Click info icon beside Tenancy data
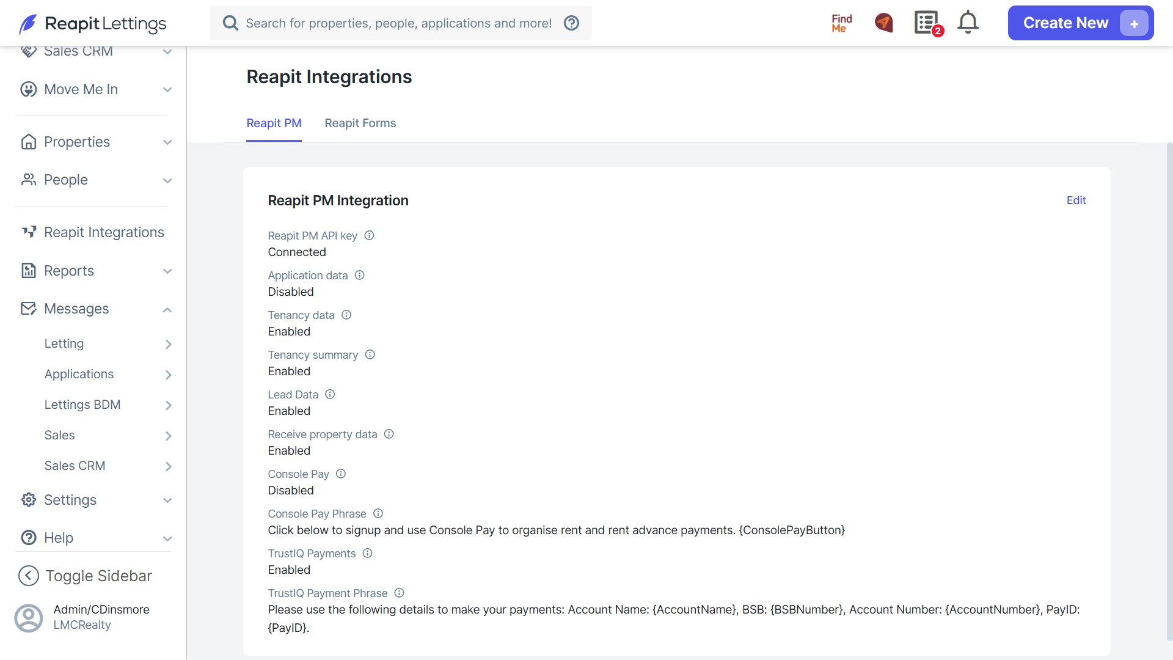The height and width of the screenshot is (660, 1173). [346, 315]
